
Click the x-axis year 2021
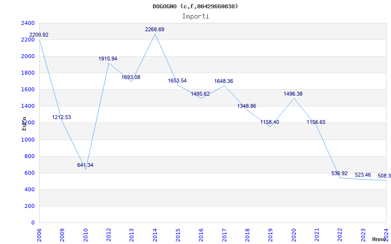(317, 235)
